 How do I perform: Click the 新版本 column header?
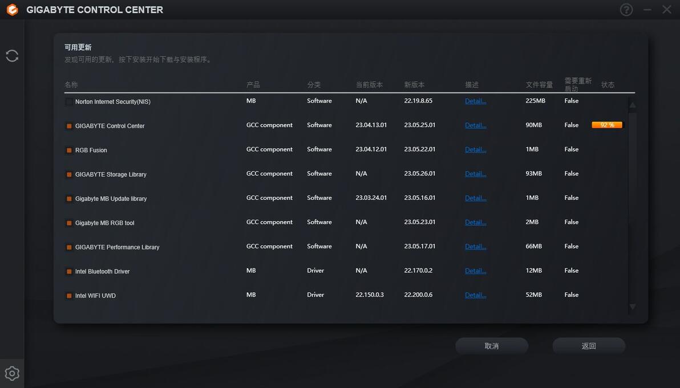[x=414, y=85]
